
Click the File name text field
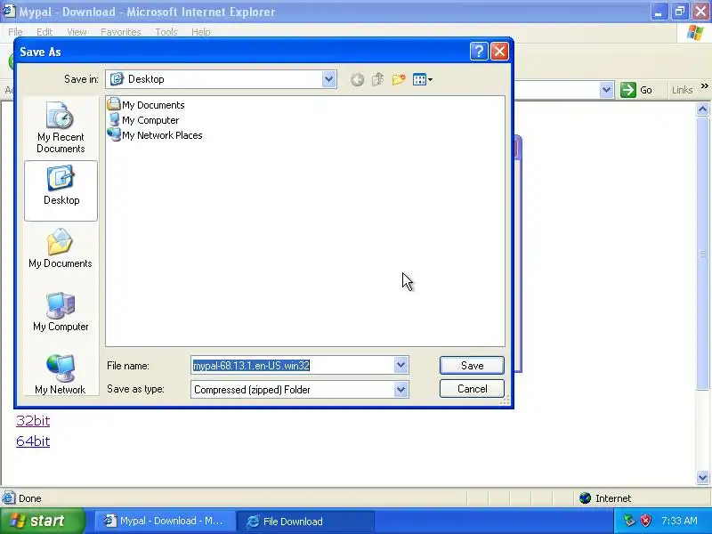tap(293, 365)
